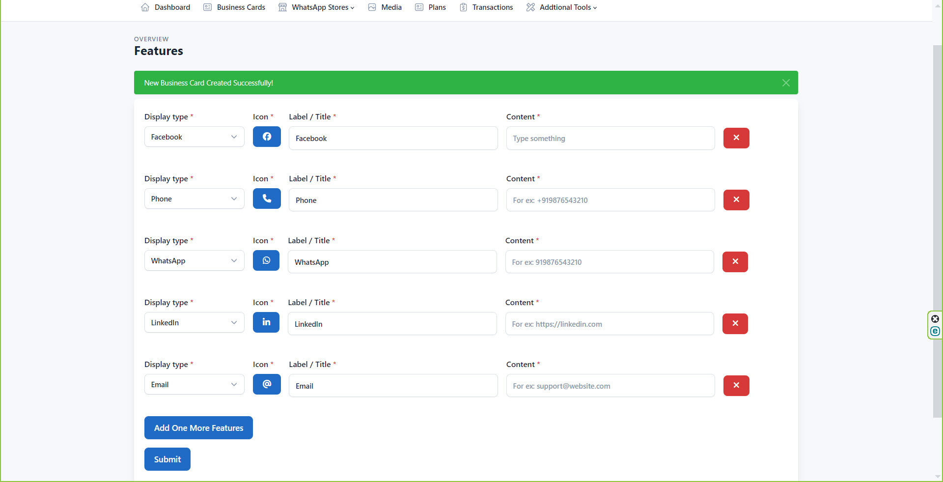This screenshot has height=482, width=943.
Task: Dismiss the green success notification
Action: (x=786, y=83)
